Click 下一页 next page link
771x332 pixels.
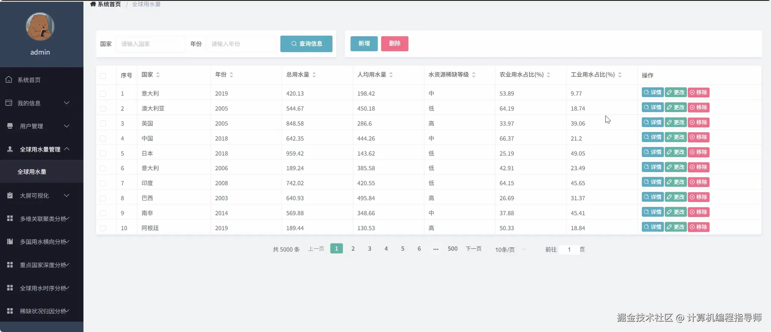click(x=473, y=249)
